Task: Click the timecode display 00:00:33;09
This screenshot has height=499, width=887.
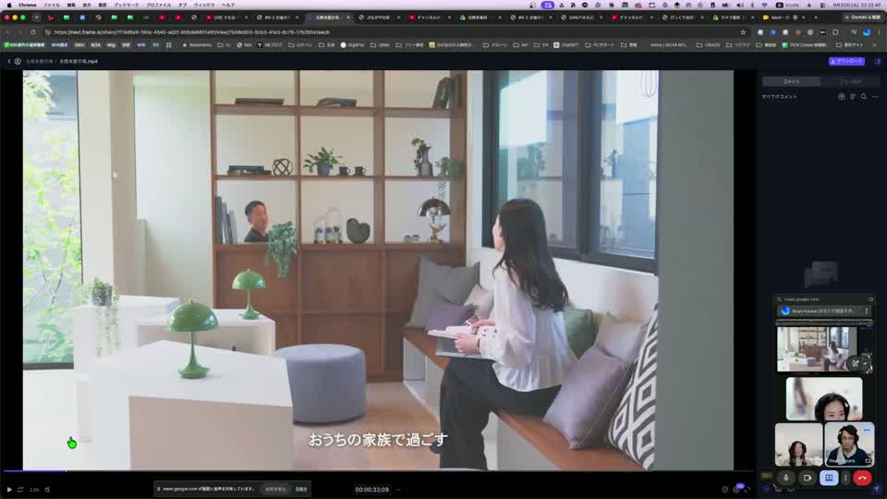Action: pyautogui.click(x=371, y=490)
